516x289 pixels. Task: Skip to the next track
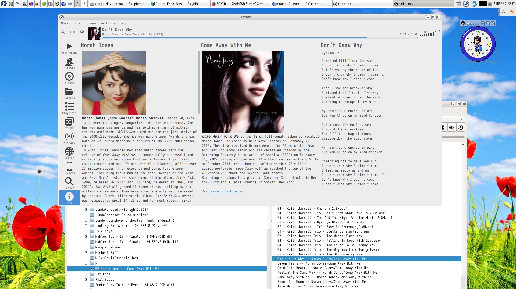point(82,32)
